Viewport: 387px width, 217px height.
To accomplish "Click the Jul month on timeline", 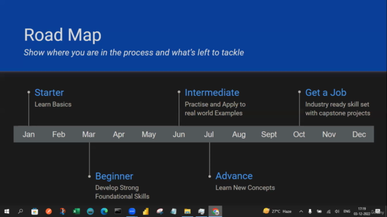I will tap(209, 134).
